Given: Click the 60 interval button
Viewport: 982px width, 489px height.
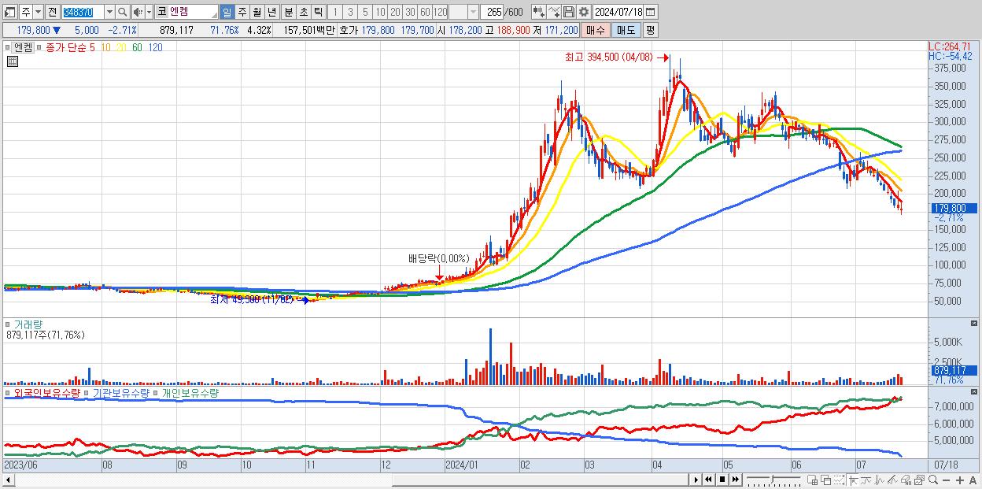Looking at the screenshot, I should [x=425, y=12].
